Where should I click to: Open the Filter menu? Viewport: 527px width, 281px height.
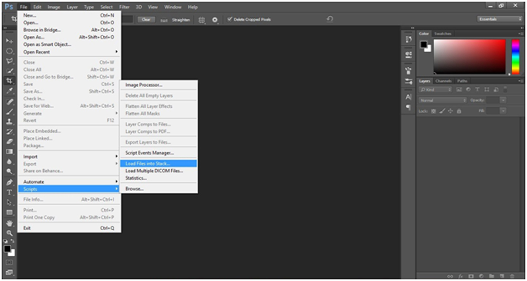(x=124, y=7)
